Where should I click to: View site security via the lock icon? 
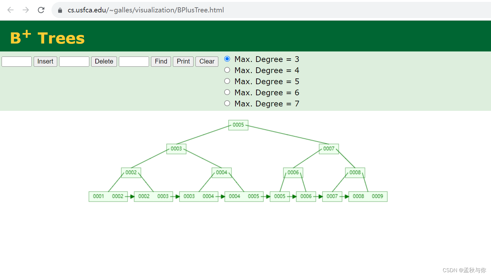coord(60,10)
